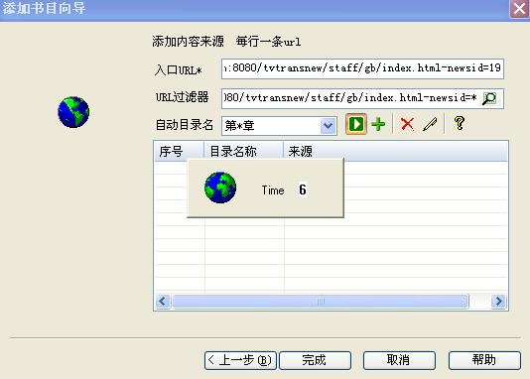Click the pen edit icon
This screenshot has width=530, height=379.
(x=430, y=124)
